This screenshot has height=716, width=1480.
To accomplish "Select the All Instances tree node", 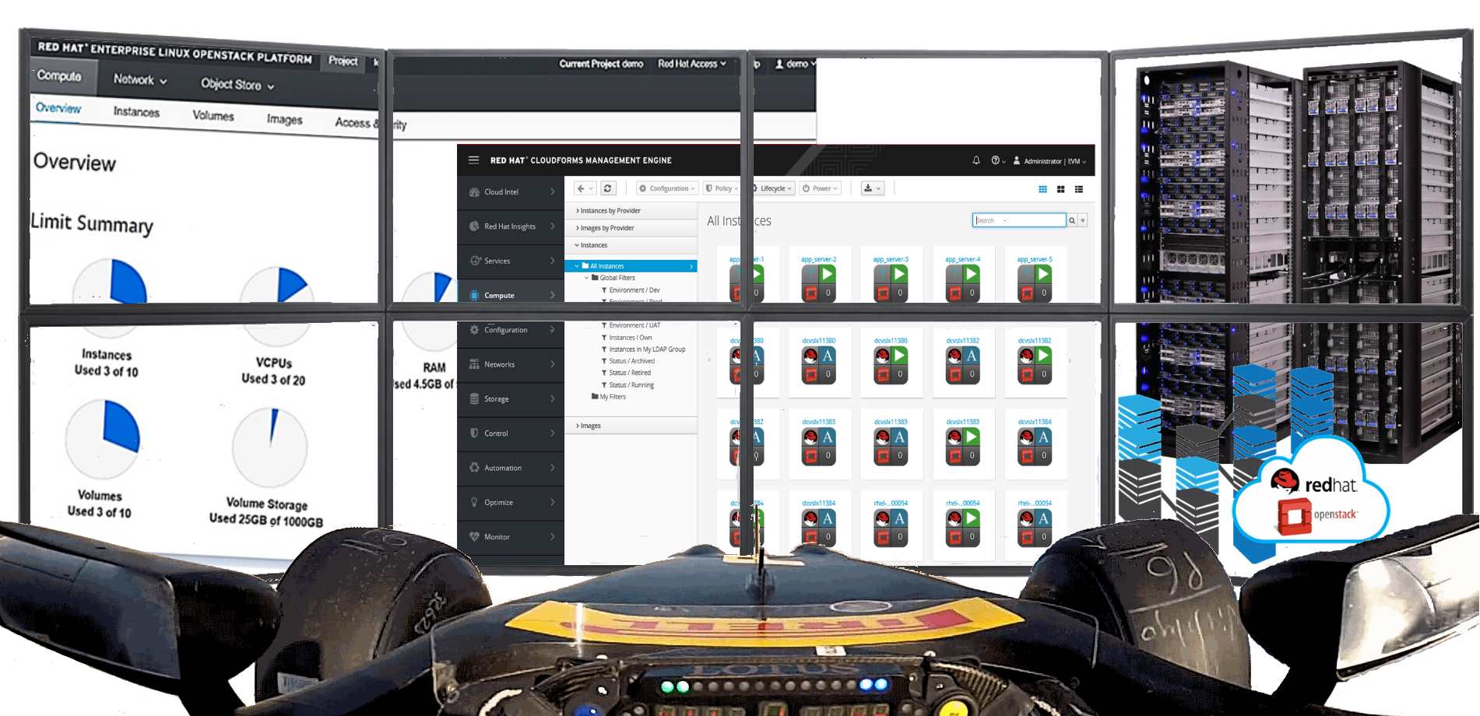I will [631, 266].
